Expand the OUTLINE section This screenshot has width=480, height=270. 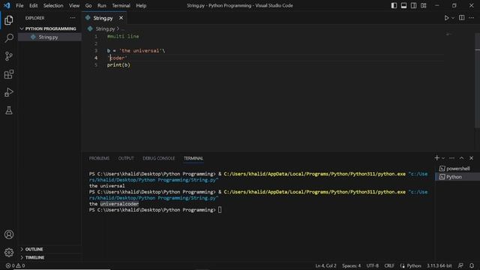34,249
